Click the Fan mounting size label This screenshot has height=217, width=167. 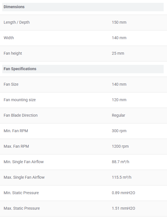click(20, 100)
